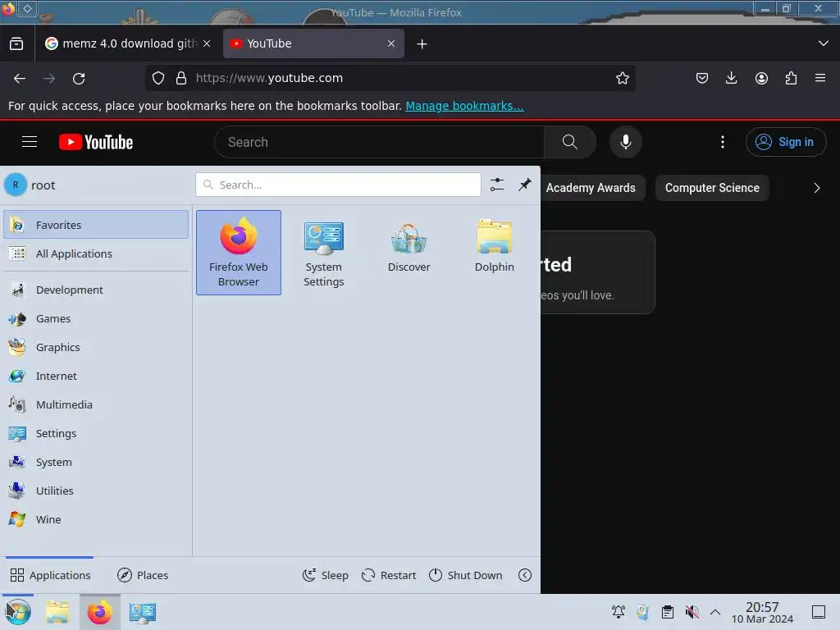Open the list all tabs dropdown

pyautogui.click(x=824, y=43)
